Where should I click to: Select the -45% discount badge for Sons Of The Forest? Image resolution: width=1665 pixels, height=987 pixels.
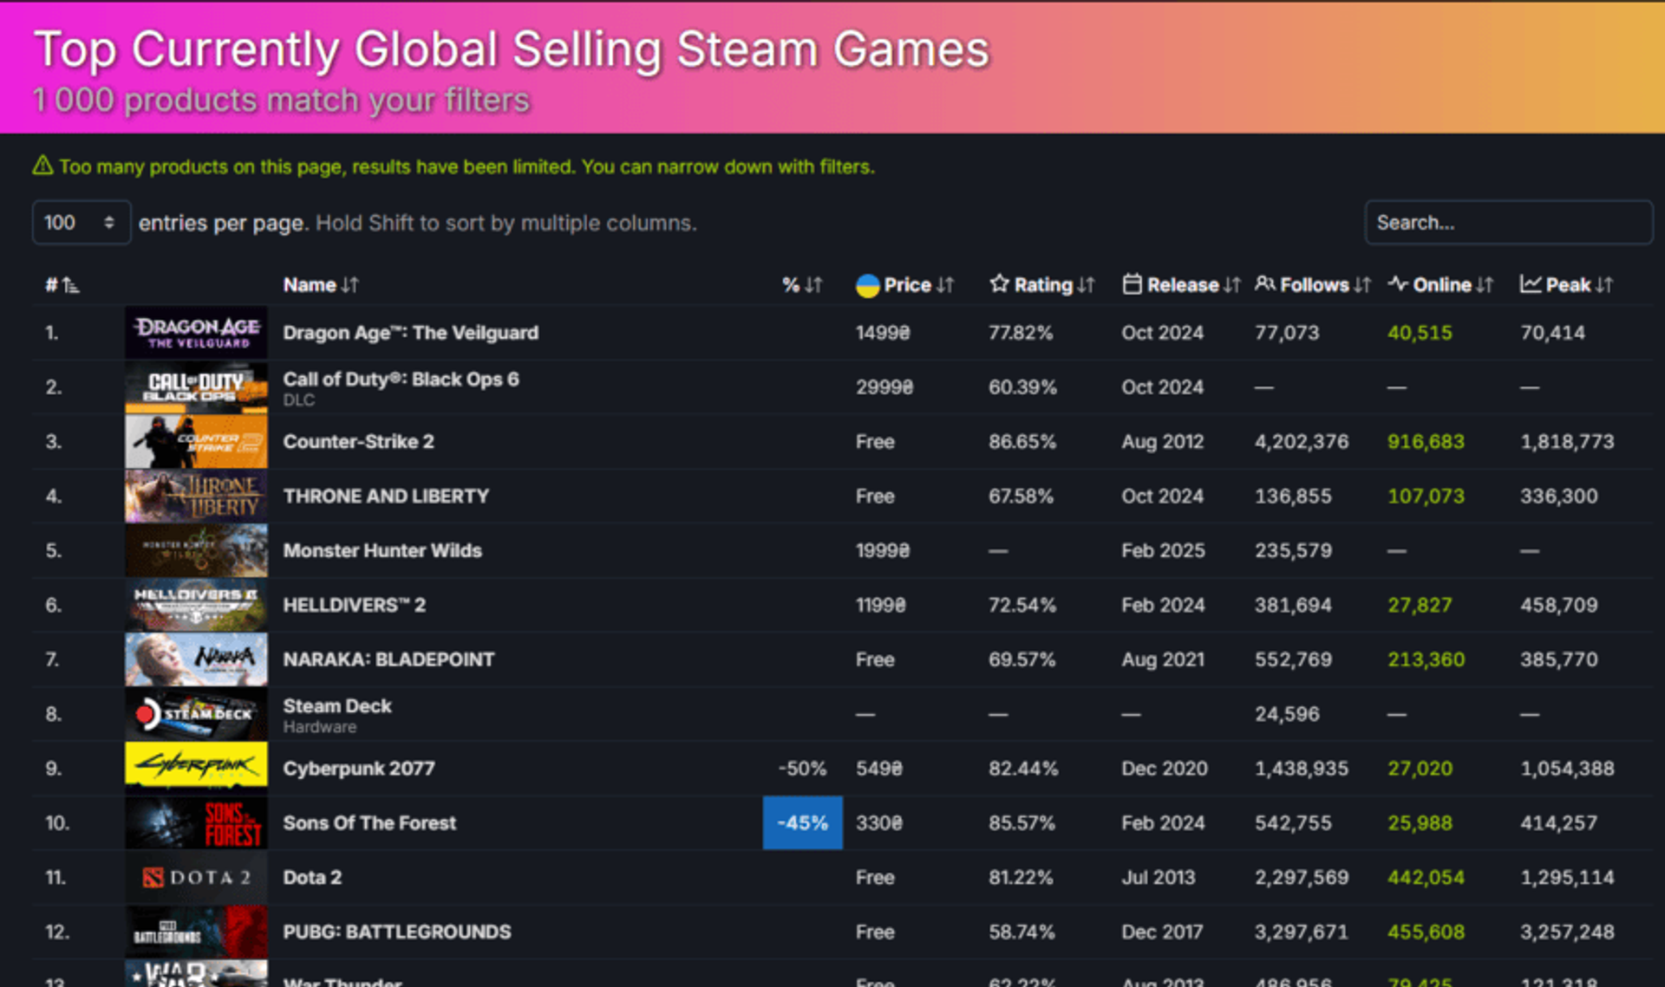802,822
